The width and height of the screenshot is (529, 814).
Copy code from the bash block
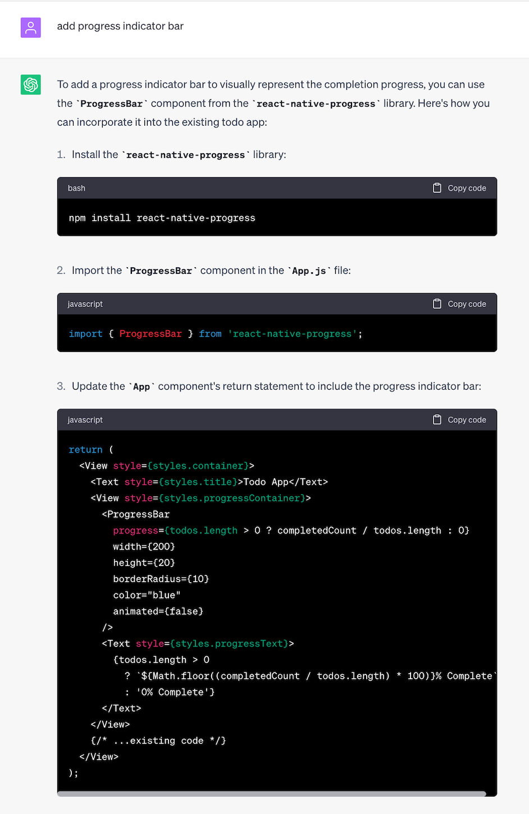click(x=459, y=188)
